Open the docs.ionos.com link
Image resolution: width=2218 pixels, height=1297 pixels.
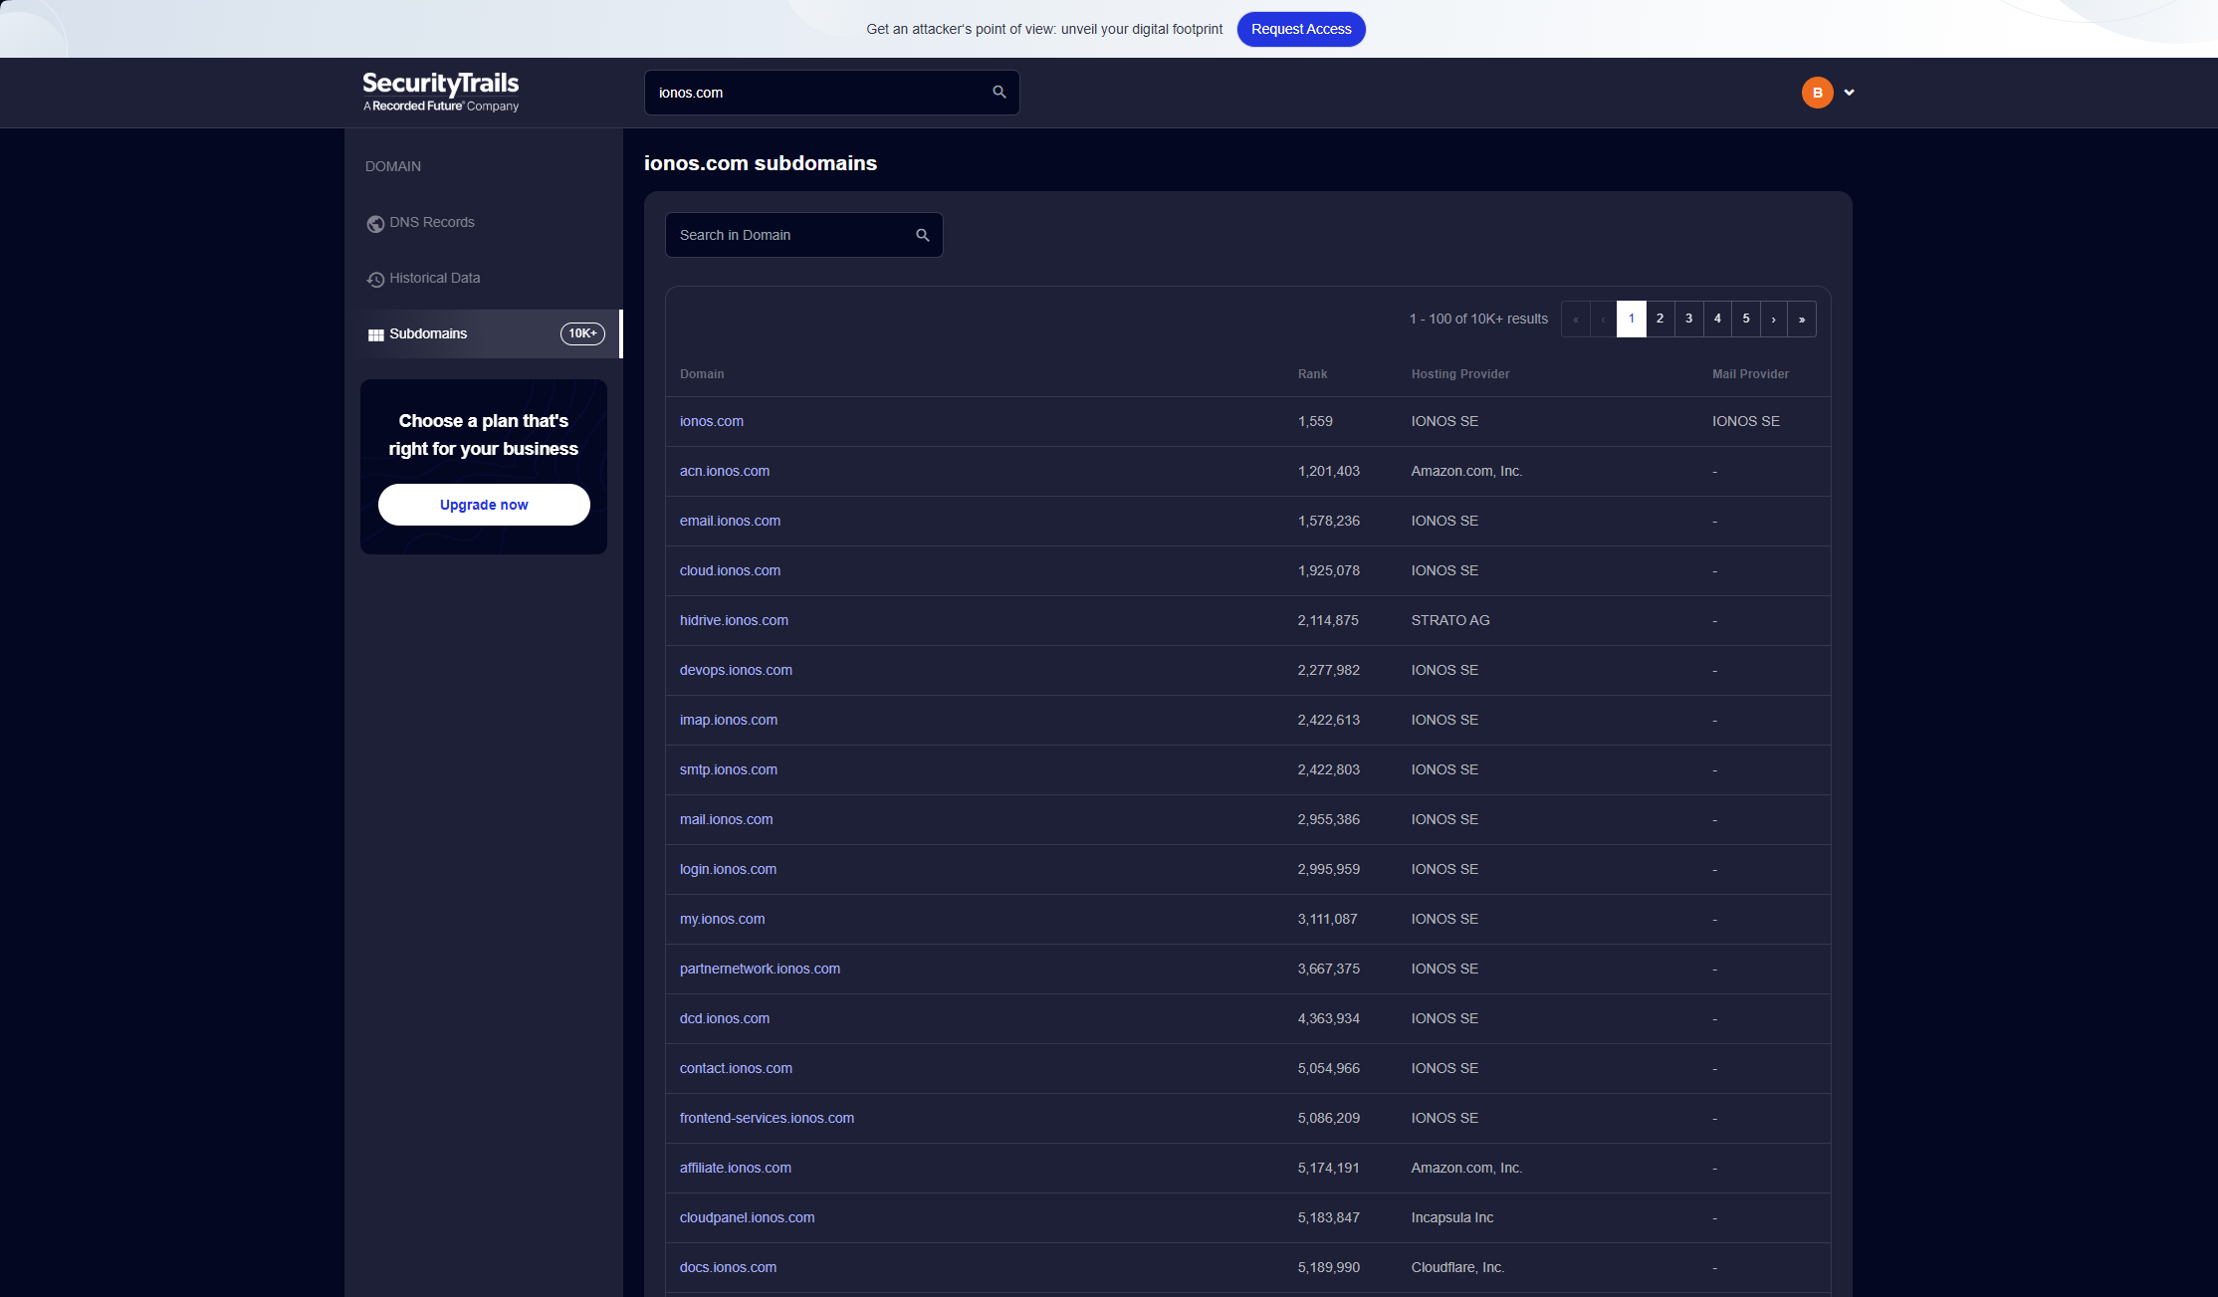pyautogui.click(x=728, y=1267)
